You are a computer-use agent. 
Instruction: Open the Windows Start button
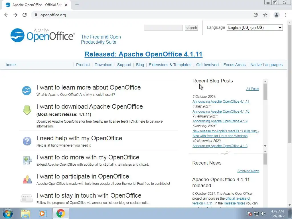[7, 213]
